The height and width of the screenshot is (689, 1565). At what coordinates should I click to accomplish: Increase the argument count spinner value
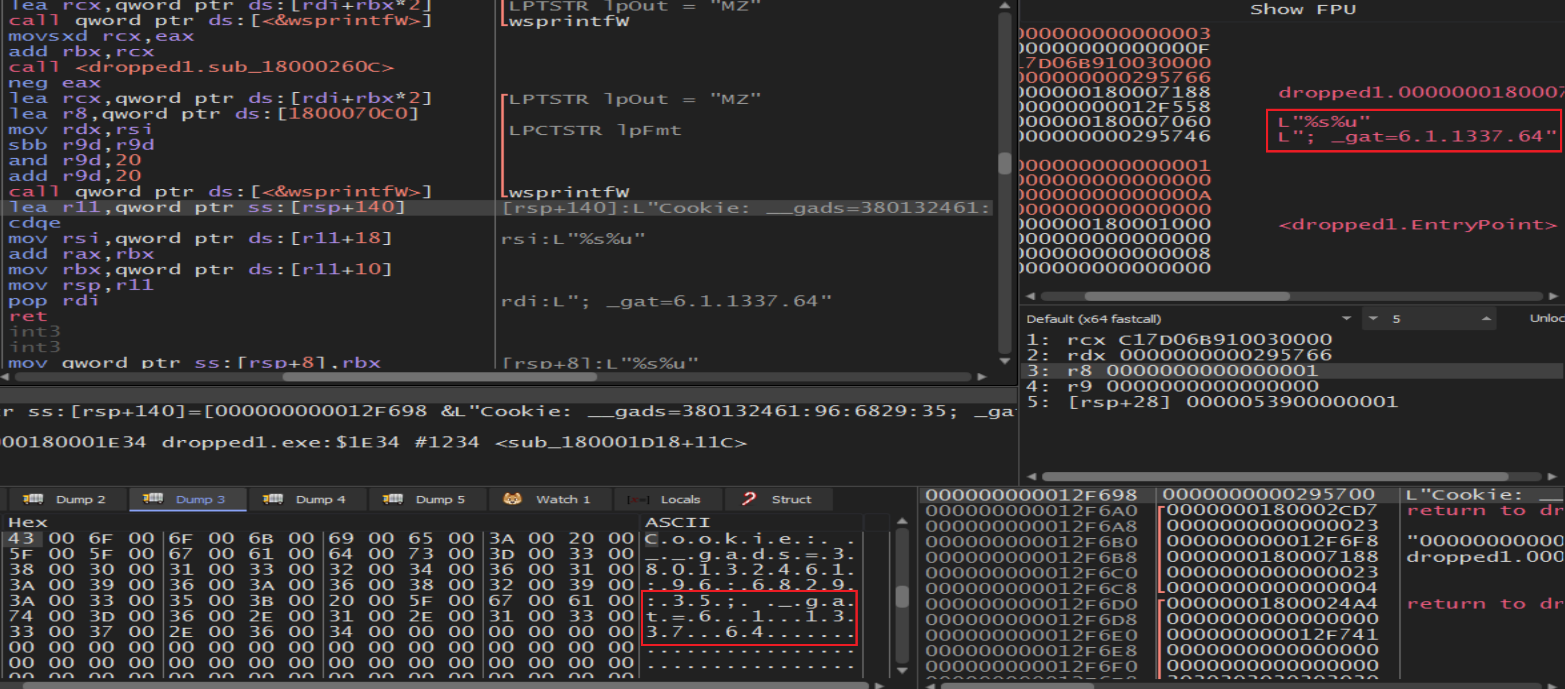[1486, 318]
